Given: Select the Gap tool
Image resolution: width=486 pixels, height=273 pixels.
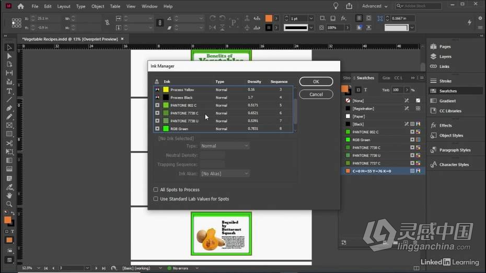Looking at the screenshot, I should tap(9, 73).
